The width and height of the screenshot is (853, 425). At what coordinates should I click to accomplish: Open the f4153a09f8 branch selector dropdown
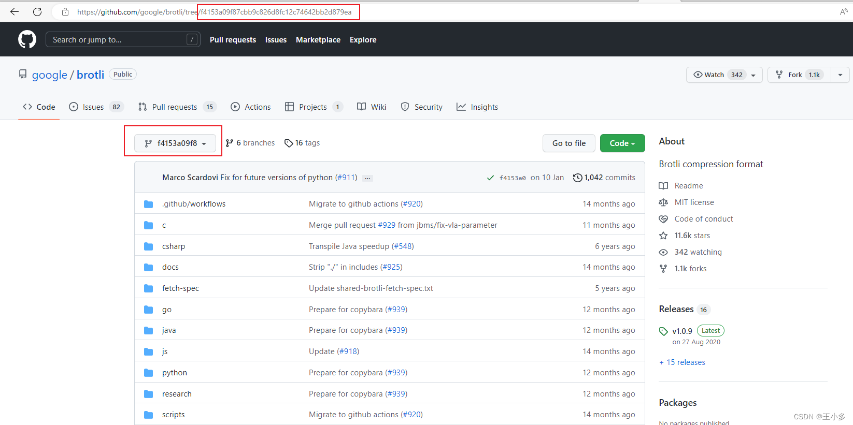point(175,143)
